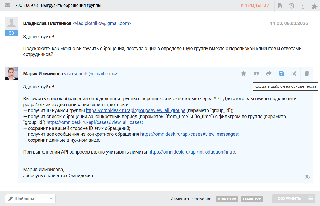Click the info icon in header
This screenshot has height=206, width=320.
tap(303, 6)
